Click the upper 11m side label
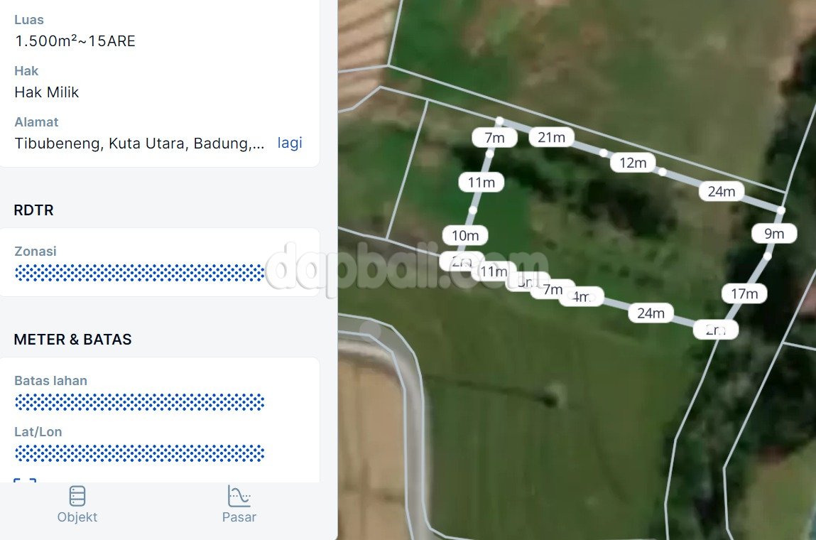816x540 pixels. click(x=482, y=183)
